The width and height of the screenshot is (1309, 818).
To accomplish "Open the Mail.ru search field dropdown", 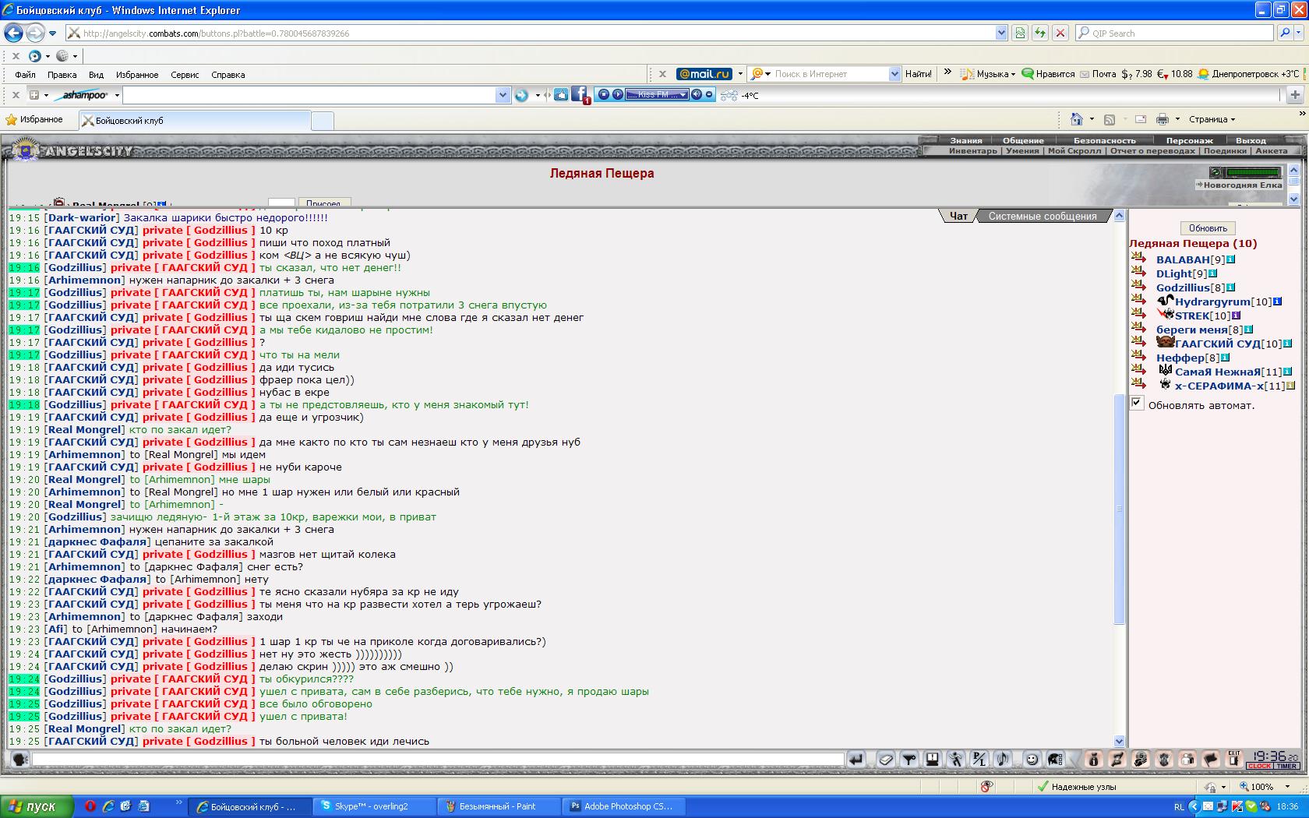I will tap(894, 74).
